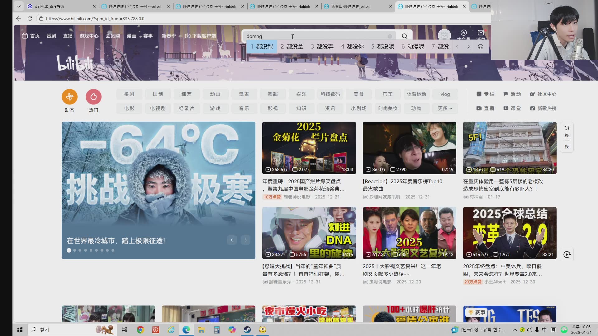Toggle the microphone icon in system tray

[537, 330]
